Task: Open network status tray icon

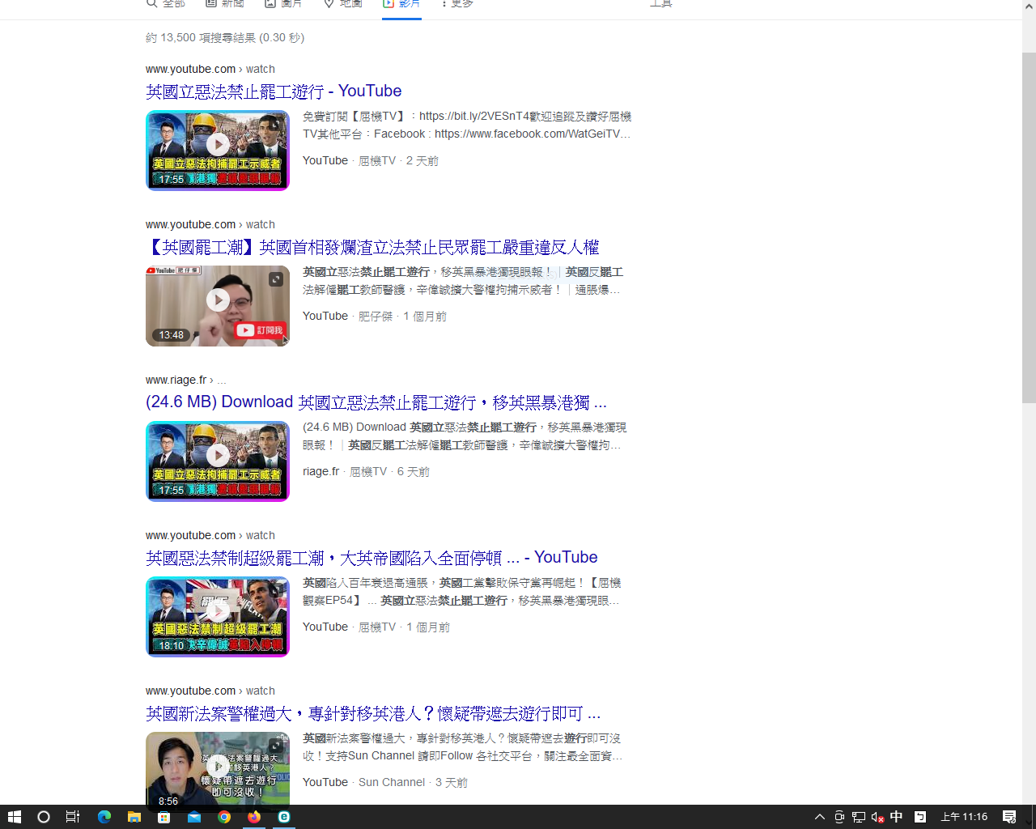Action: point(859,817)
